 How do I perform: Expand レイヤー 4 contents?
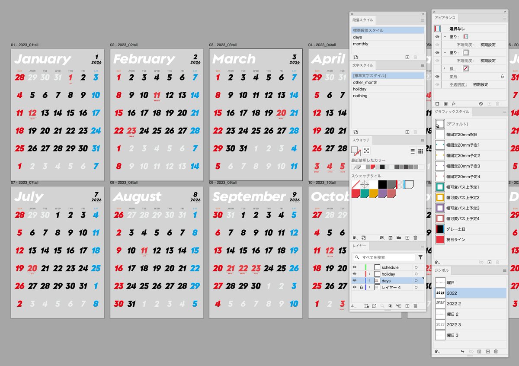tap(369, 287)
